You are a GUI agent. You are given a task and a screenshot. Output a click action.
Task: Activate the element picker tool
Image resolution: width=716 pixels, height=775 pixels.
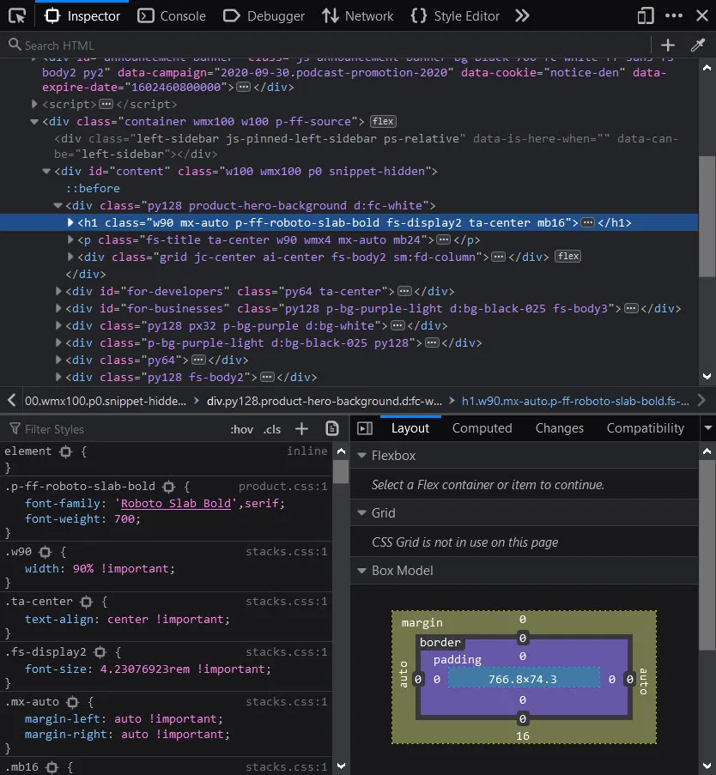pos(17,15)
